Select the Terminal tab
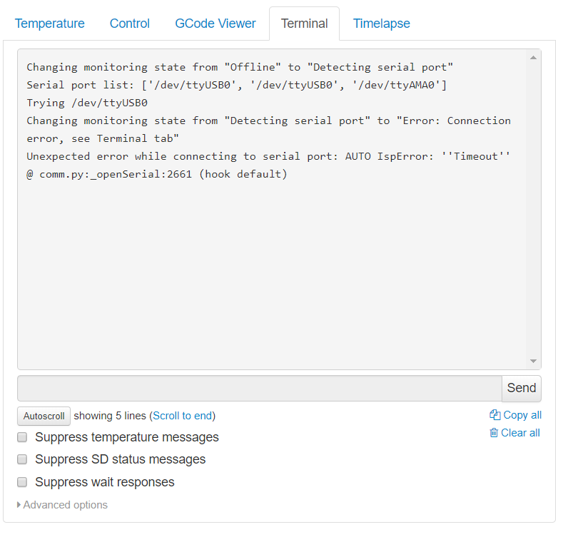 [x=304, y=24]
